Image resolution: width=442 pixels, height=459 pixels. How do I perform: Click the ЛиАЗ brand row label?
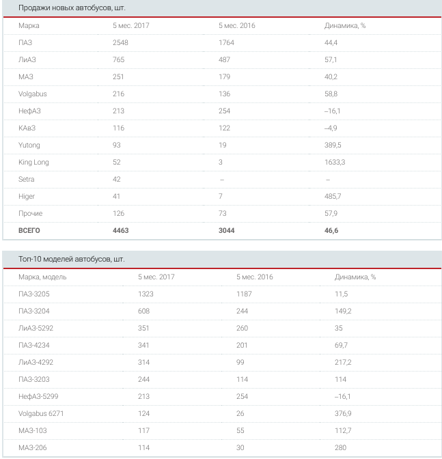pyautogui.click(x=27, y=59)
